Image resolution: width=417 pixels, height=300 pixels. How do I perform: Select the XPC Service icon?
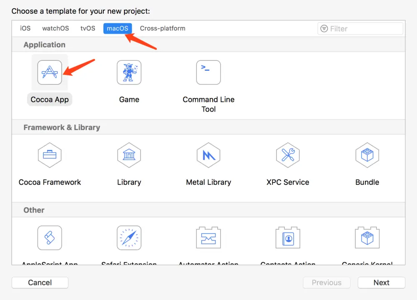point(288,155)
